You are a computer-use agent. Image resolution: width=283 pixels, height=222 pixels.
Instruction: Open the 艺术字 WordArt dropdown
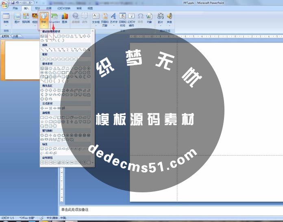tap(113, 20)
